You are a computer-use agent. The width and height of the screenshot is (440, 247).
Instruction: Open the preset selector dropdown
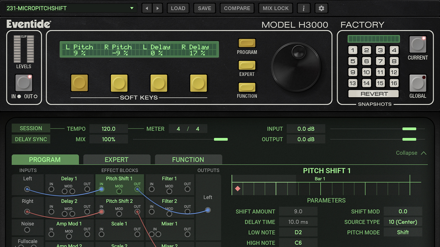pyautogui.click(x=70, y=8)
